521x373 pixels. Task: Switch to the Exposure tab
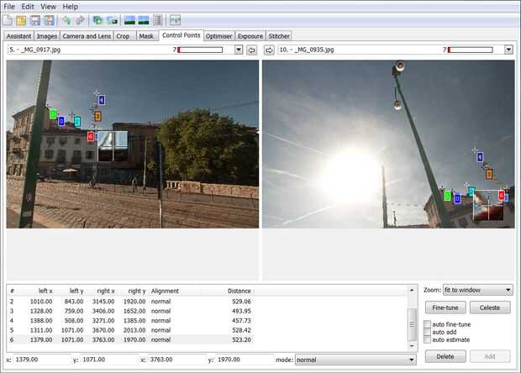pos(250,36)
